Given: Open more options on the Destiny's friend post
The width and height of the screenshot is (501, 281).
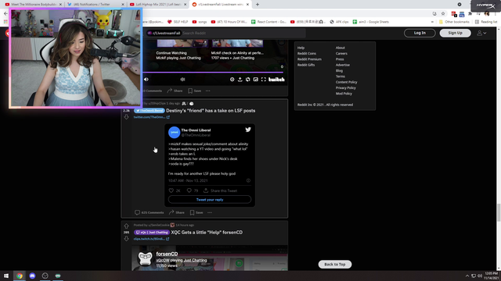Looking at the screenshot, I should point(210,212).
